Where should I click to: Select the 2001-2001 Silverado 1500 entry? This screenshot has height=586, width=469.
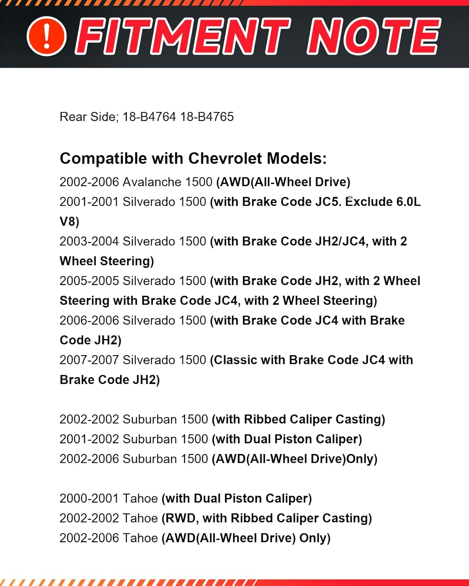[x=133, y=202]
